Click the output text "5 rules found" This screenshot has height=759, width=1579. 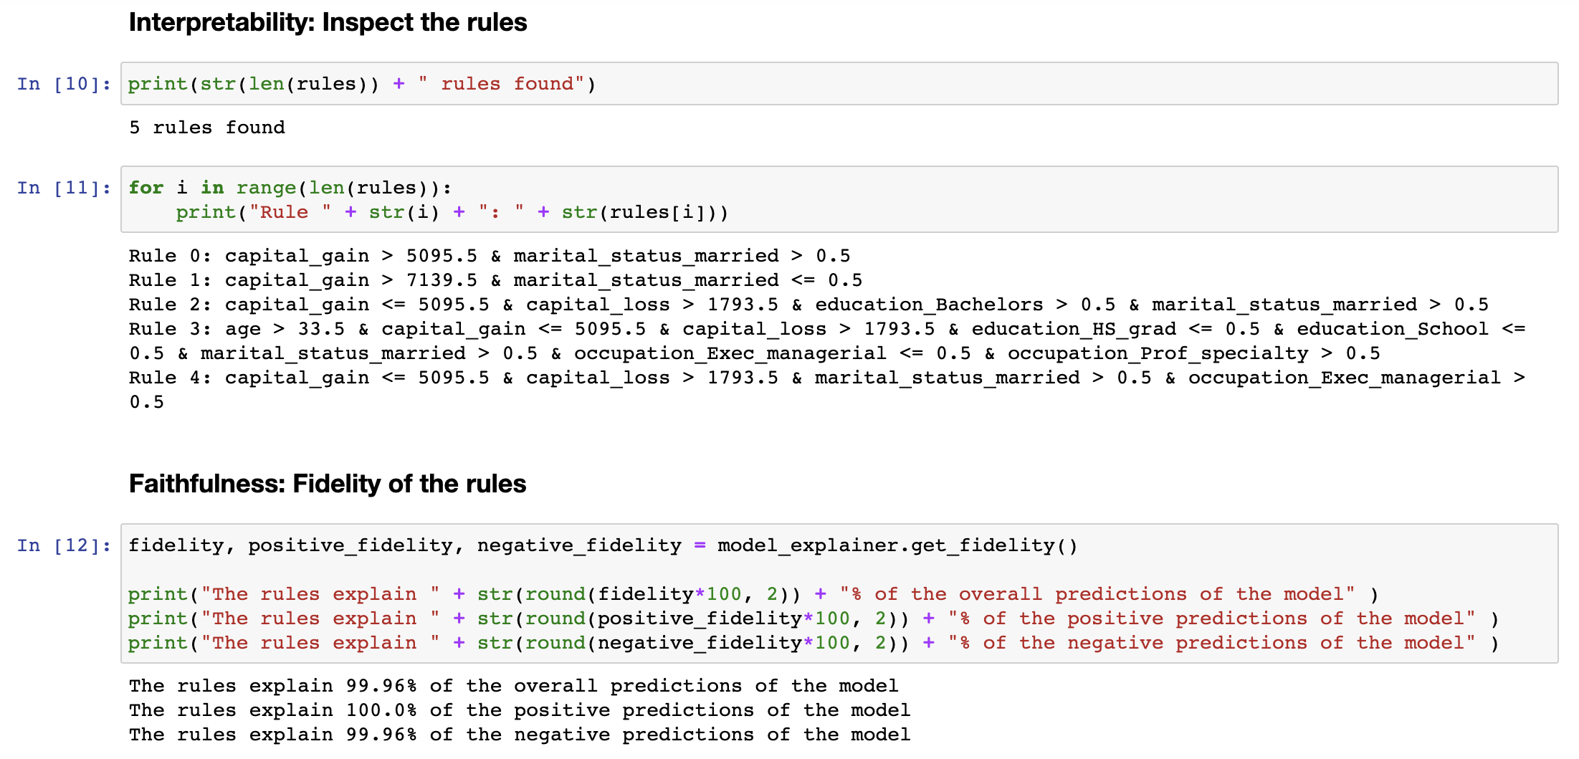[207, 128]
